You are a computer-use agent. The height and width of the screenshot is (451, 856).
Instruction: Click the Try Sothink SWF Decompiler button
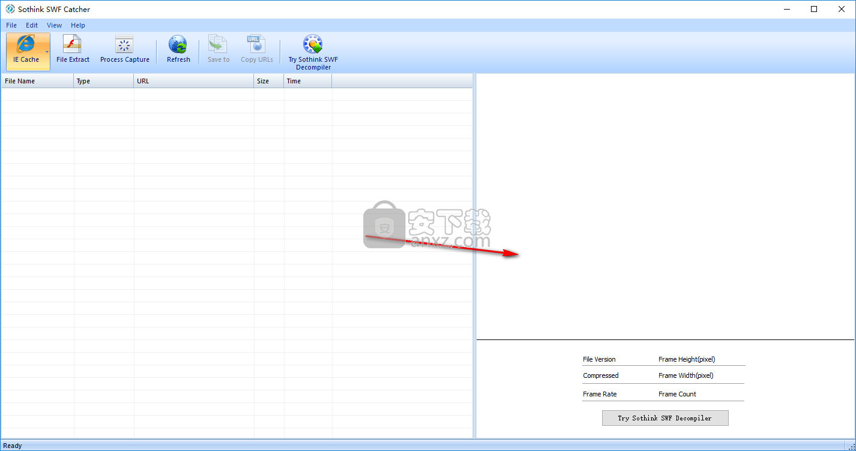665,418
